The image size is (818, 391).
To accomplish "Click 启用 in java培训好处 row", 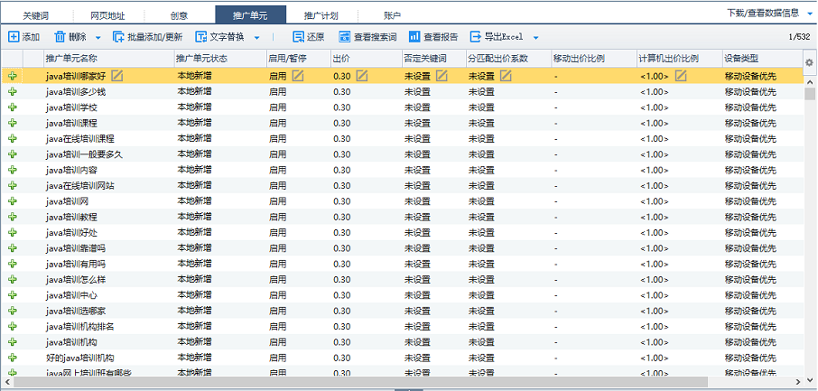I will click(277, 233).
